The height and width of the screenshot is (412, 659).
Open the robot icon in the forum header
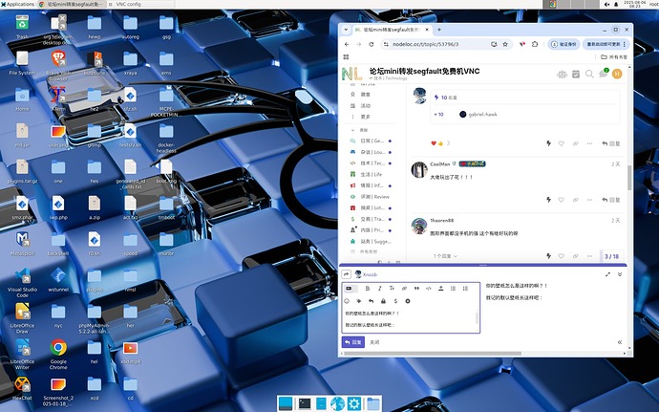click(562, 75)
